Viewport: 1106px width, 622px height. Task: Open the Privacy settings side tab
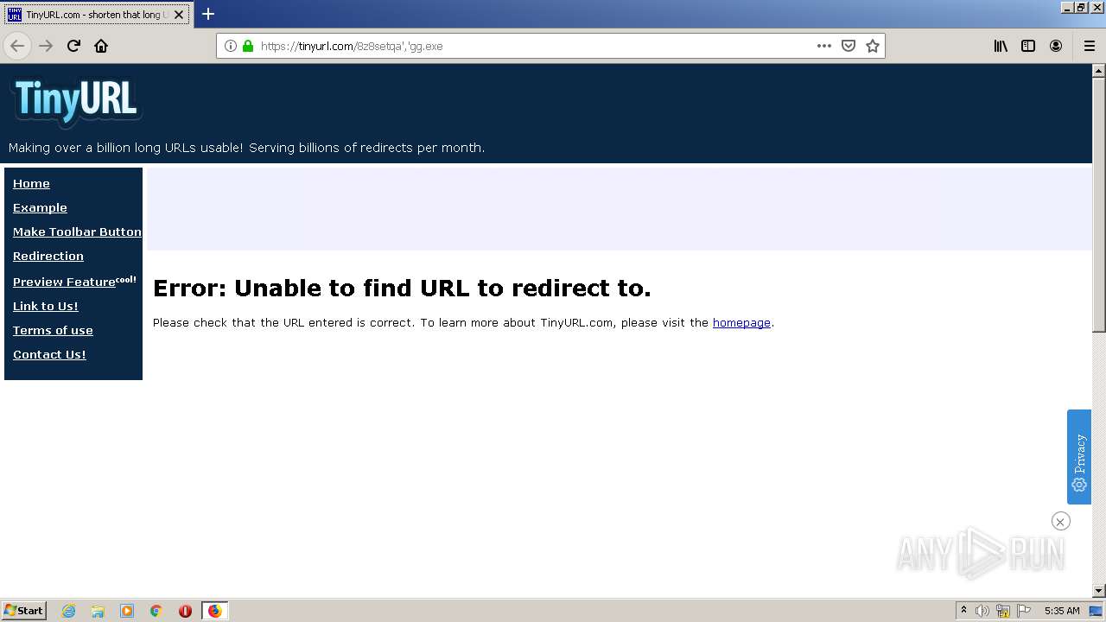click(x=1079, y=457)
